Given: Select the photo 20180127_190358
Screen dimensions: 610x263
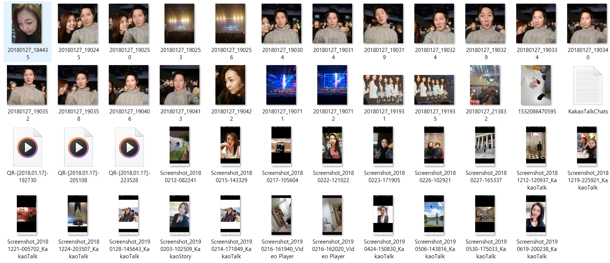Looking at the screenshot, I should pyautogui.click(x=78, y=85).
